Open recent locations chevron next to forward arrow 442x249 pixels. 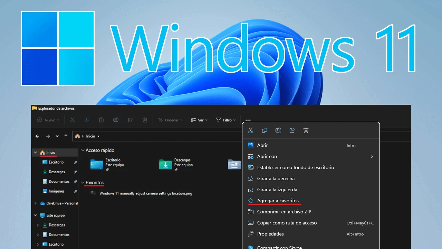tap(57, 136)
